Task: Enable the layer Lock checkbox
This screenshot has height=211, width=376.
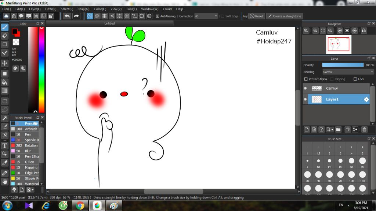Action: point(355,79)
